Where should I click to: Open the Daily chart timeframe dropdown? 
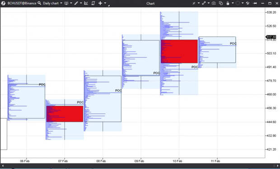pos(52,3)
